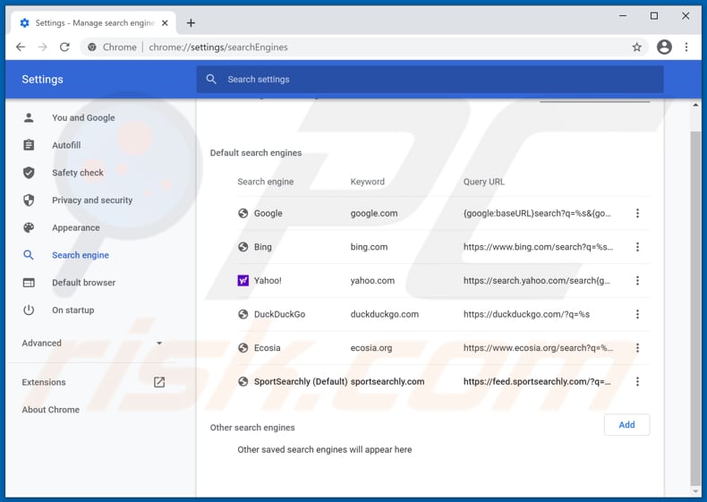Open more actions menu for DuckDuckGo
Screen dimensions: 707x502
pos(637,314)
